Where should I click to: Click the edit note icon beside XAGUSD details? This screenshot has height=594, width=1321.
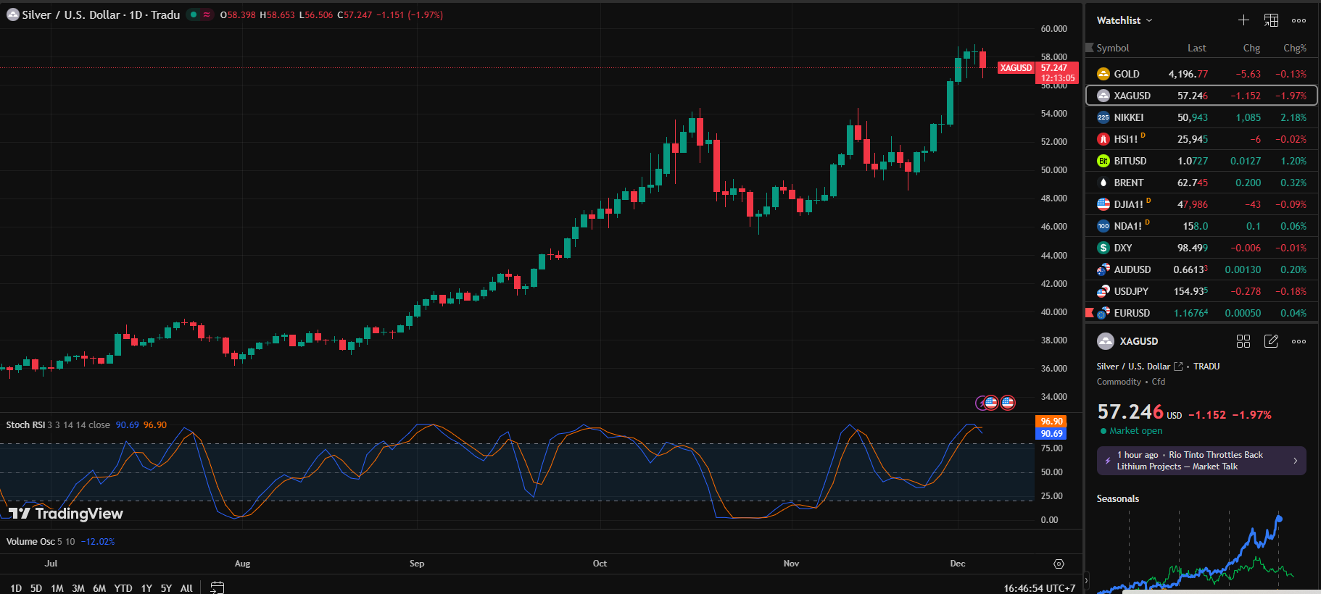(1271, 341)
